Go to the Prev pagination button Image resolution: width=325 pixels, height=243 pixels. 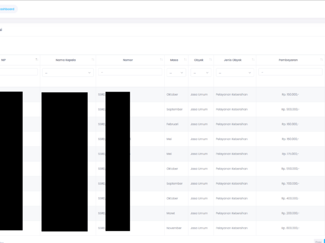tap(318, 241)
